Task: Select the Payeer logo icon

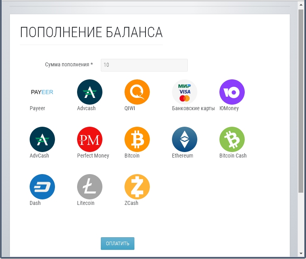Action: [x=42, y=92]
